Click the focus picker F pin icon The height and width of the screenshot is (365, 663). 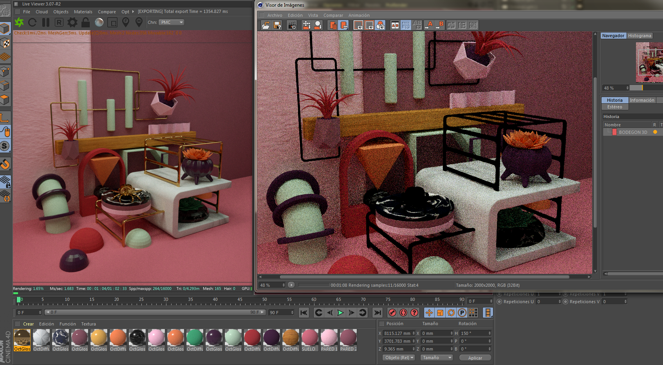click(x=126, y=22)
